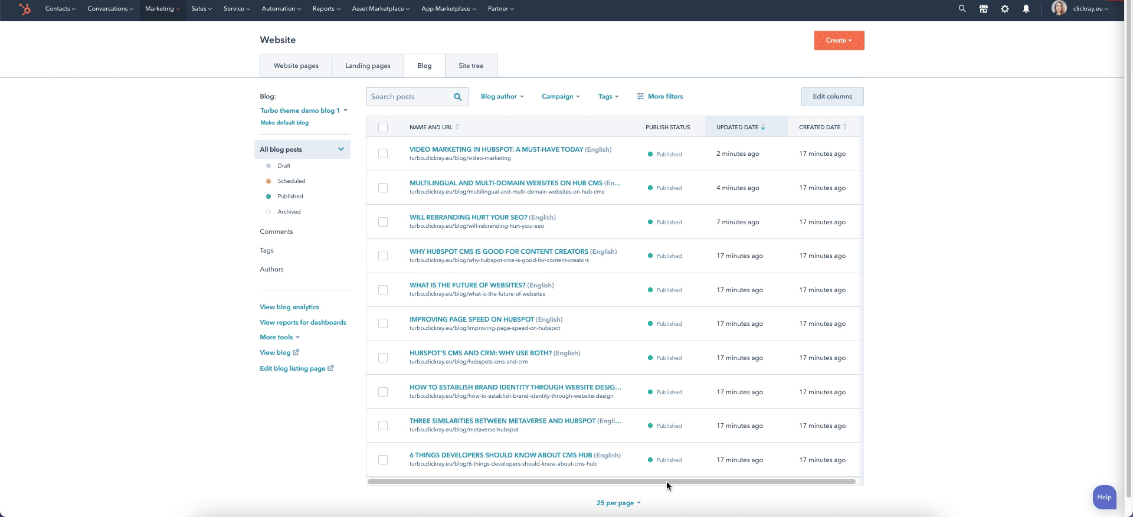1133x517 pixels.
Task: Sort by Created Date column arrows
Action: pos(845,127)
